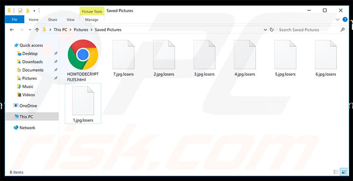This screenshot has height=181, width=353.
Task: Select the 2.jpg.losers file icon
Action: click(x=164, y=54)
